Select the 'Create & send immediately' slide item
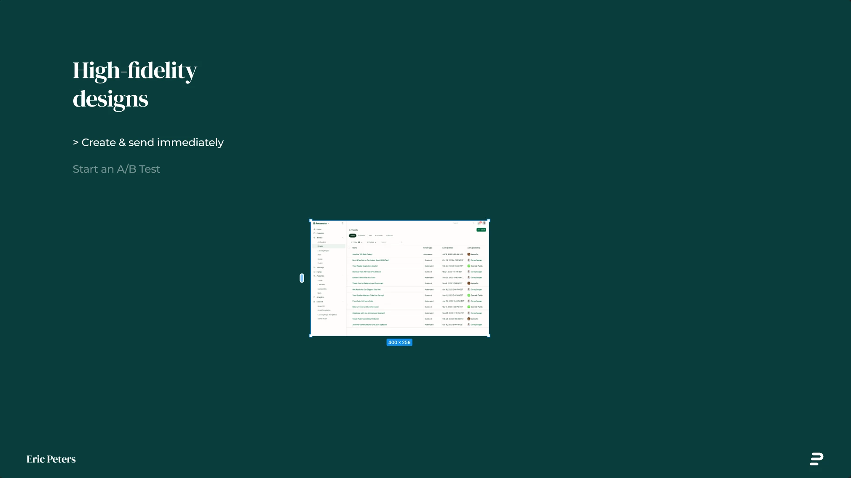The height and width of the screenshot is (478, 851). 148,142
